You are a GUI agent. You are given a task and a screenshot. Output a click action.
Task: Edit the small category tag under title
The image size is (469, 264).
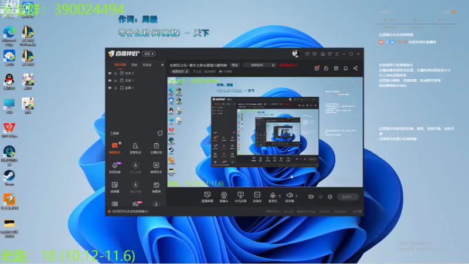[x=180, y=72]
